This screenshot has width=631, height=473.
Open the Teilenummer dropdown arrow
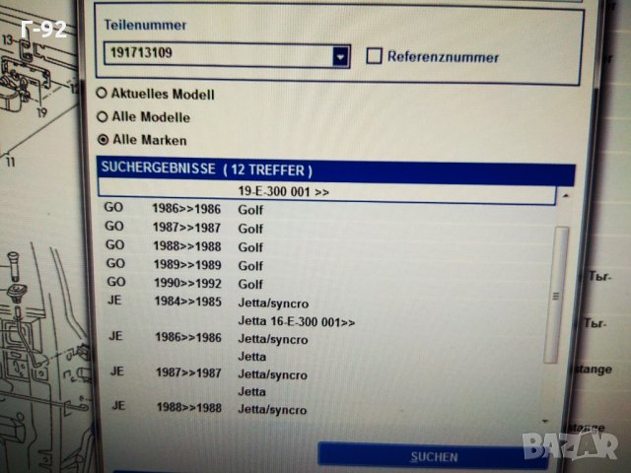coord(341,56)
